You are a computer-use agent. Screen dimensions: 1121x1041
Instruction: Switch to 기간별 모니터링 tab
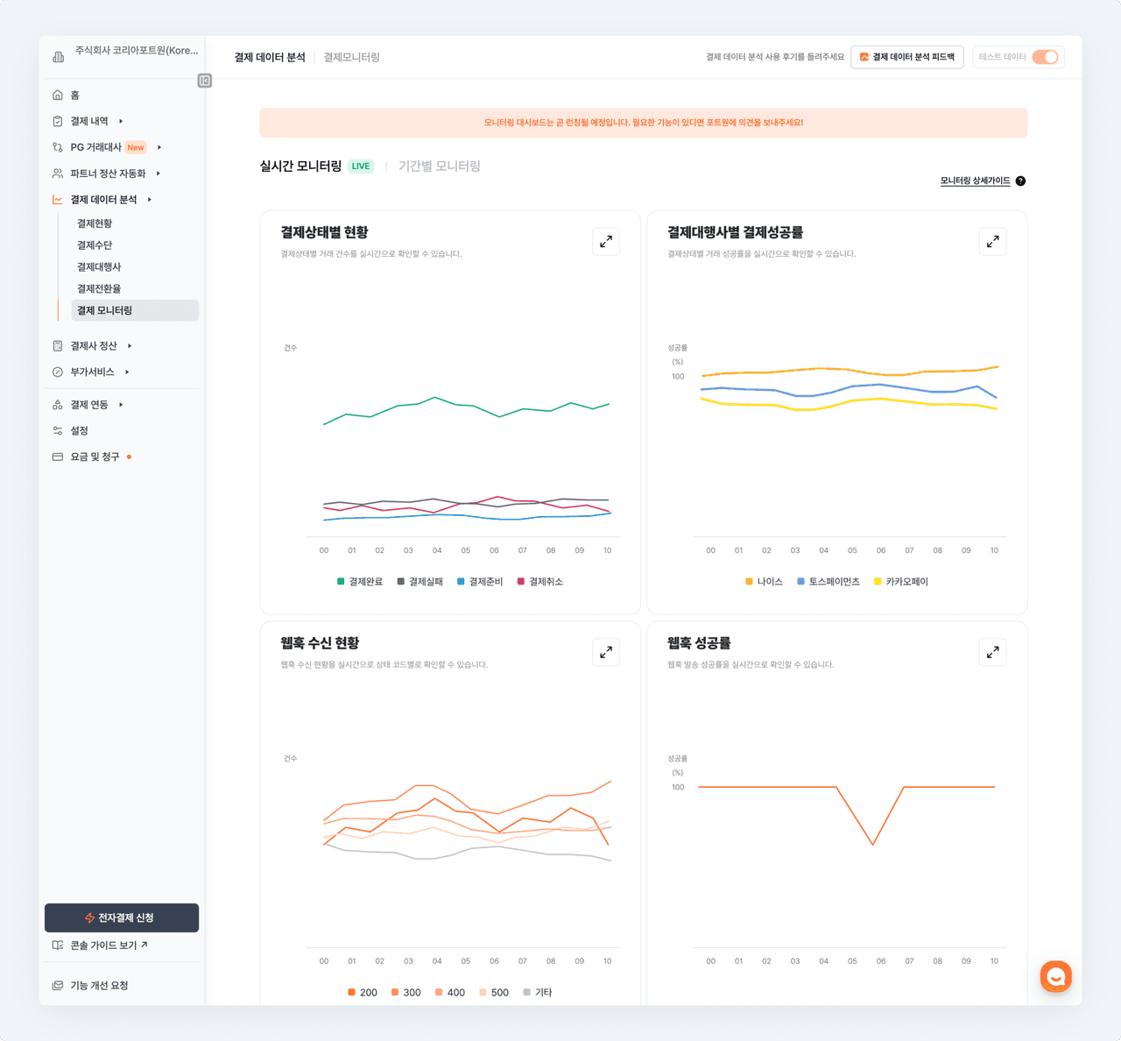439,166
